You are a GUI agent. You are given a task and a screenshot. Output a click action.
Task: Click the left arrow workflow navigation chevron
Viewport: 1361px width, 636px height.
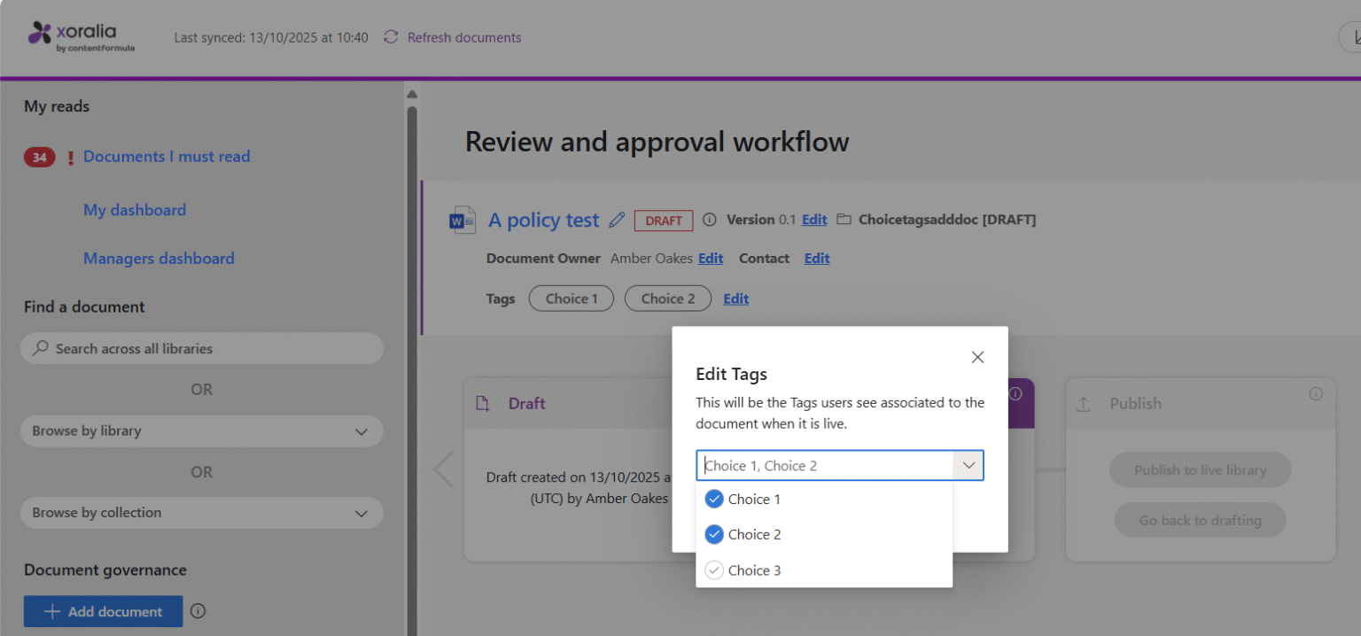(x=443, y=469)
